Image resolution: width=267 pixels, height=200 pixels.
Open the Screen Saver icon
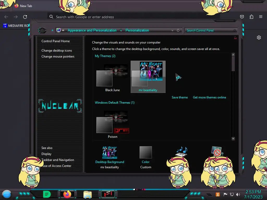(217, 151)
